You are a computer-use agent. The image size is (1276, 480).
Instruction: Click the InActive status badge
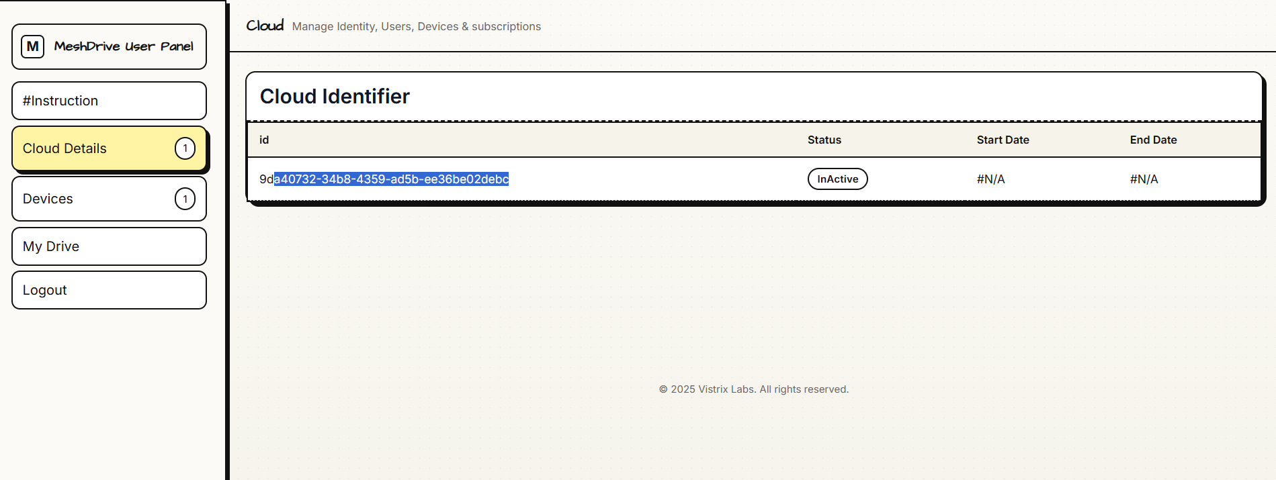point(837,179)
